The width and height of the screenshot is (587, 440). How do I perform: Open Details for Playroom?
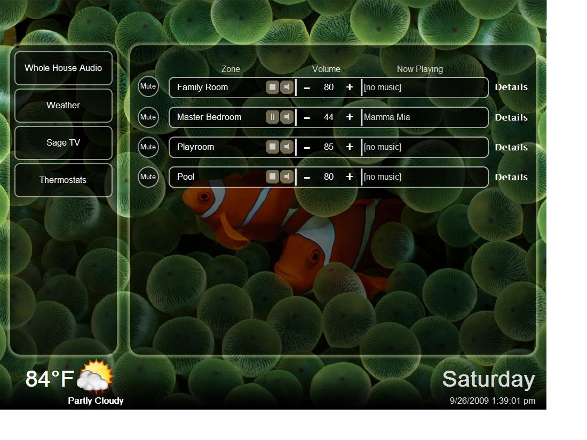tap(511, 147)
